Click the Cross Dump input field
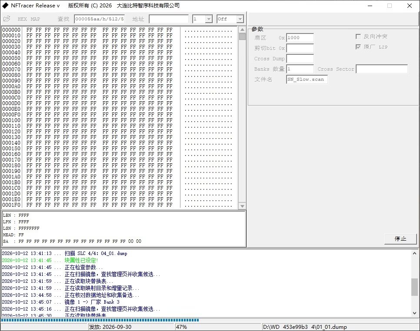The width and height of the screenshot is (420, 331). click(x=300, y=59)
